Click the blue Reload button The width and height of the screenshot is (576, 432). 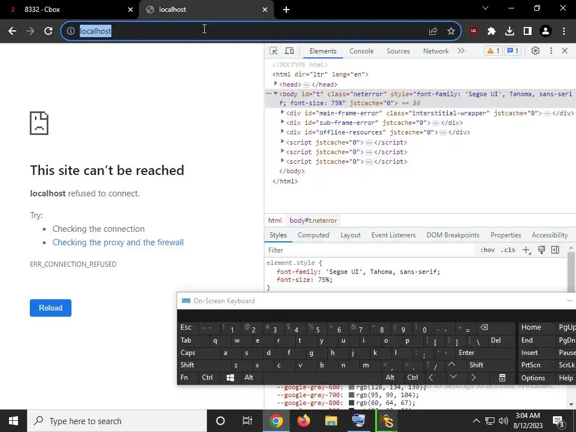(51, 308)
